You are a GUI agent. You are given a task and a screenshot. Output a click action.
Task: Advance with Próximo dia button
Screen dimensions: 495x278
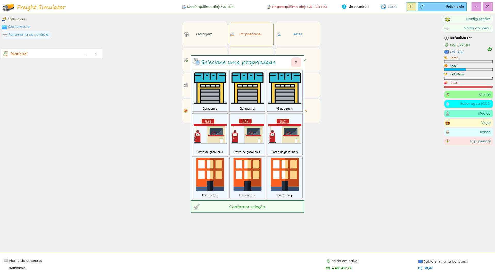442,7
